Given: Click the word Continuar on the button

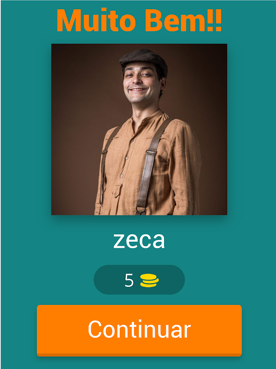Looking at the screenshot, I should click(x=139, y=329).
